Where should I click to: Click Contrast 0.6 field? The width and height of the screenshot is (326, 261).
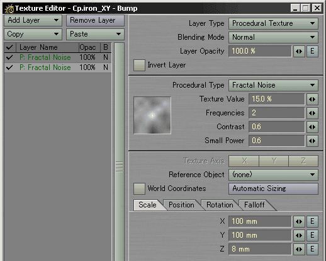[276, 127]
